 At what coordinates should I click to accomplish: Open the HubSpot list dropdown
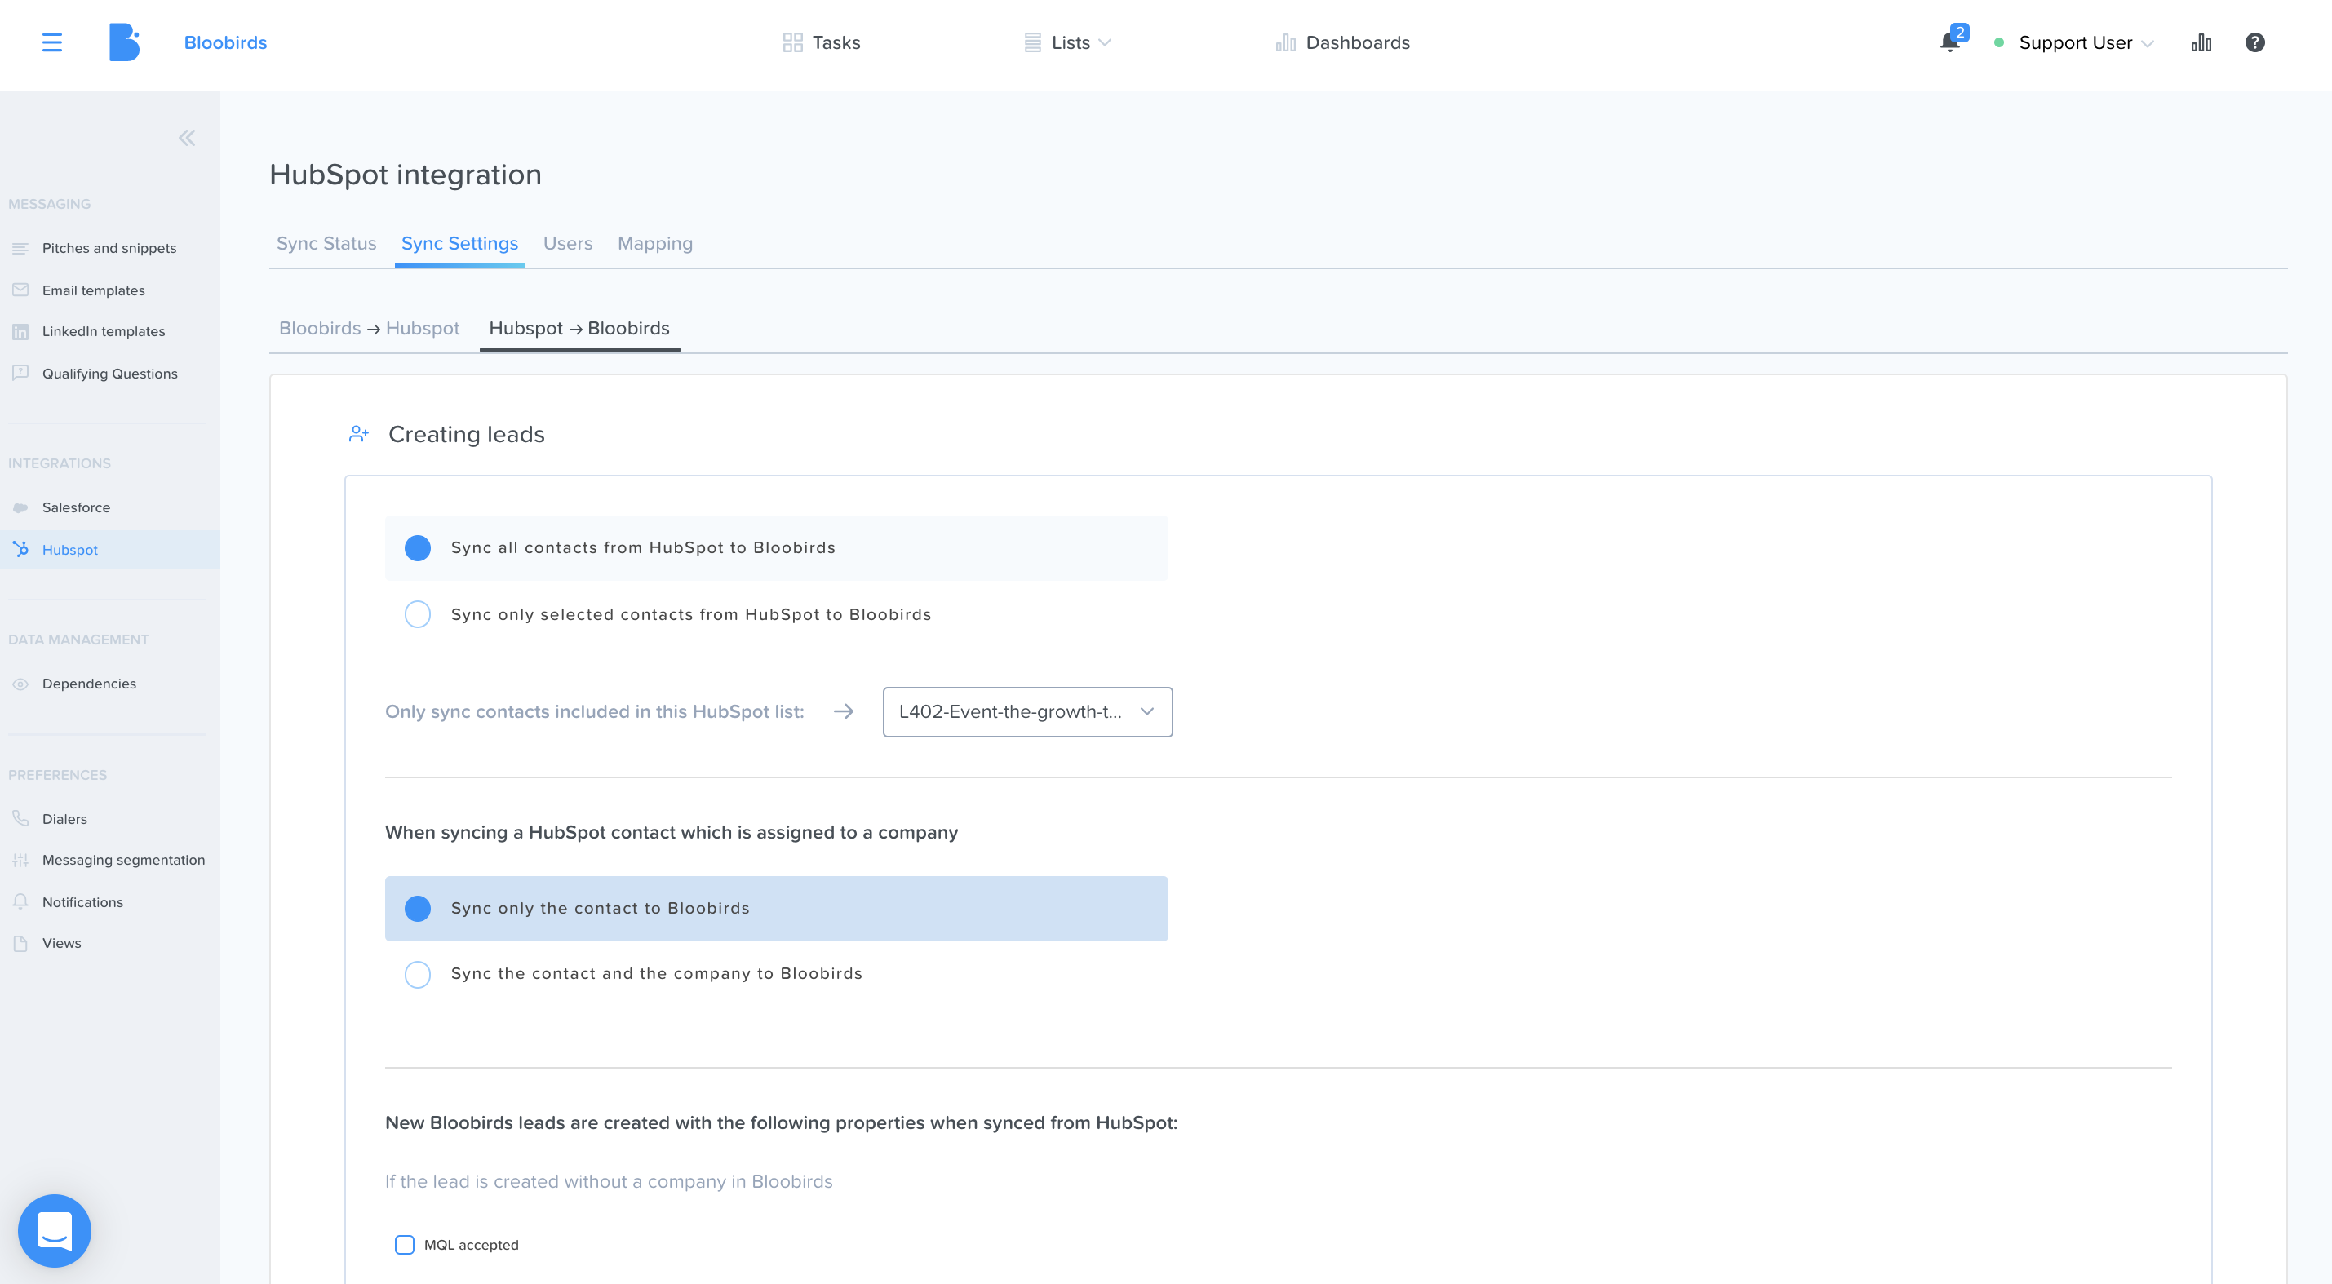[1026, 711]
